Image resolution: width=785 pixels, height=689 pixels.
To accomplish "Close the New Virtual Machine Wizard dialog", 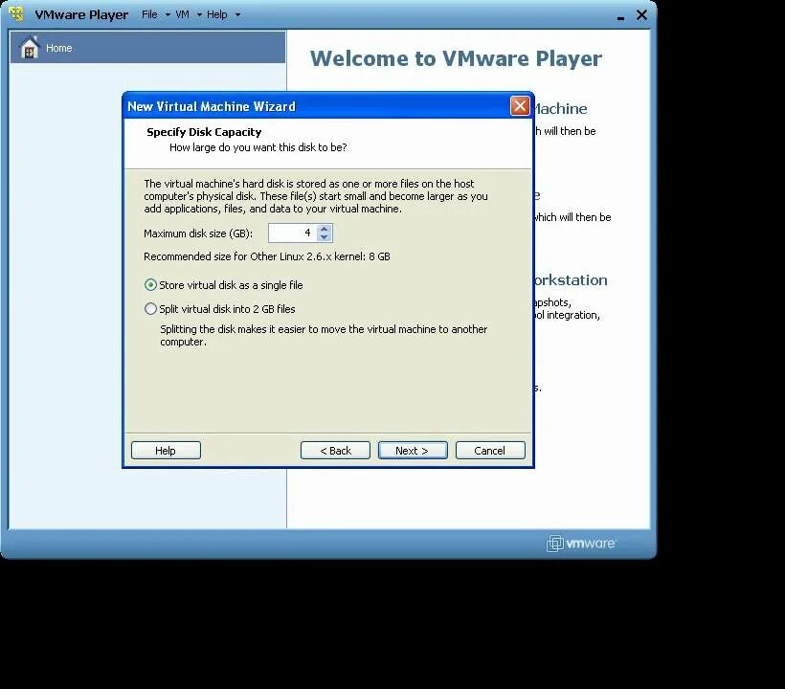I will [x=520, y=106].
